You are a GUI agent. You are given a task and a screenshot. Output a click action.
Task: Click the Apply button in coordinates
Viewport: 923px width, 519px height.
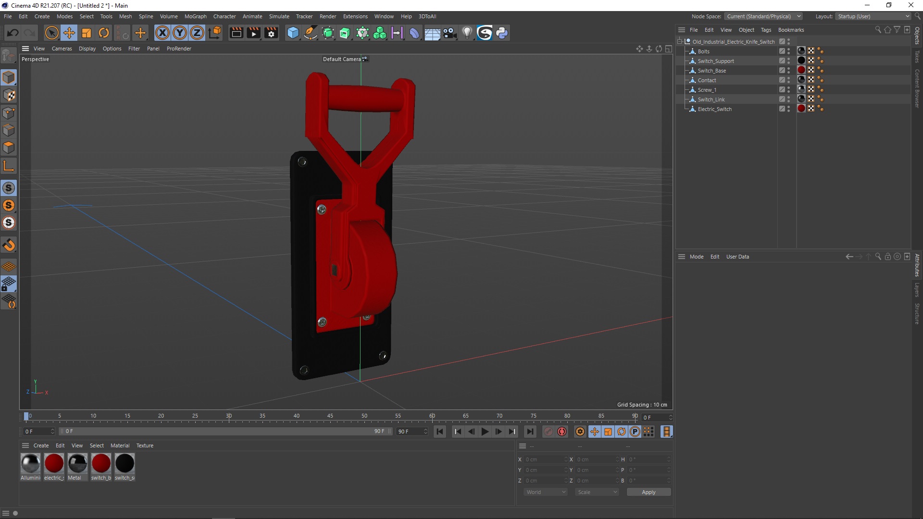point(649,492)
